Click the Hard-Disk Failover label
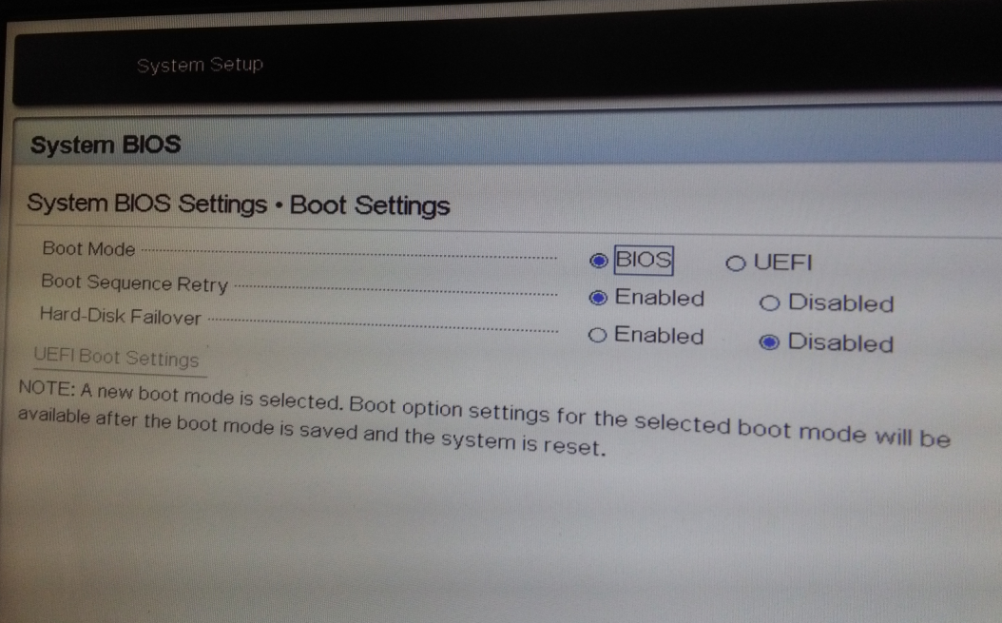 click(x=120, y=316)
